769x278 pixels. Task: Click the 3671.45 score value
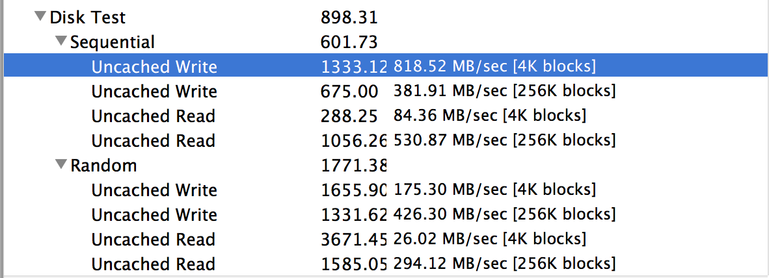[354, 239]
